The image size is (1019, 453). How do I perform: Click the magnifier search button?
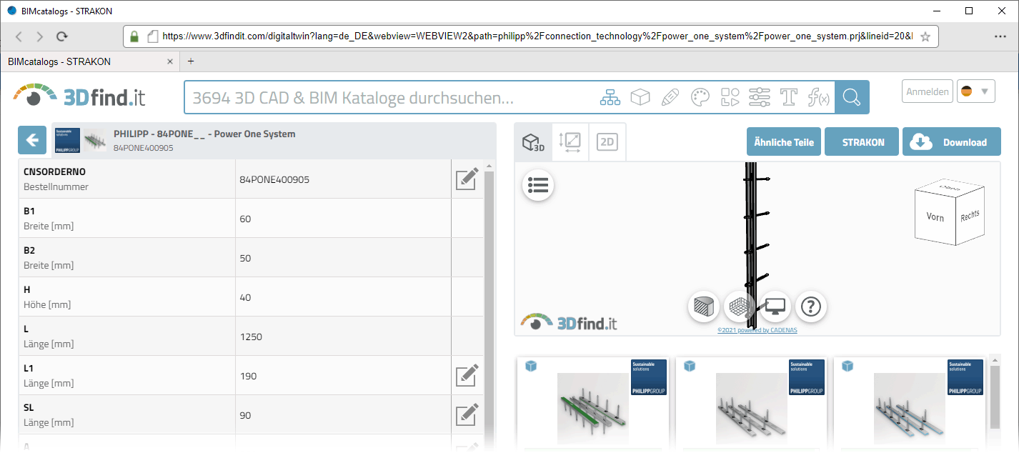(852, 97)
